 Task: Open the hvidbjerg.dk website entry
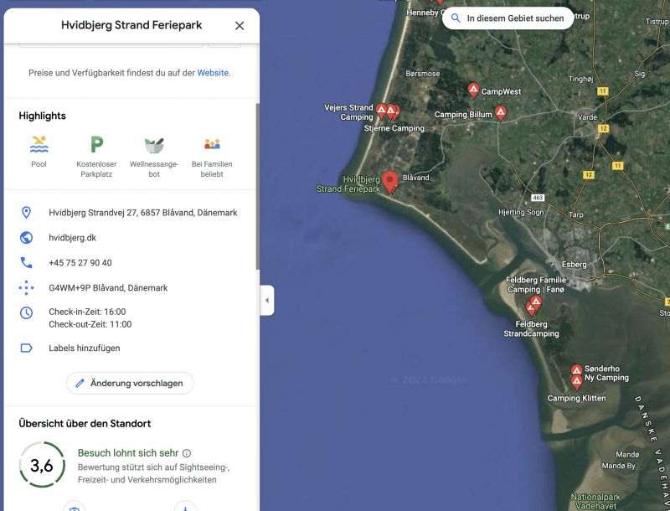tap(73, 238)
